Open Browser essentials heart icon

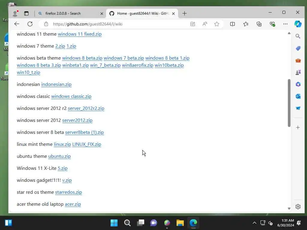(x=272, y=24)
